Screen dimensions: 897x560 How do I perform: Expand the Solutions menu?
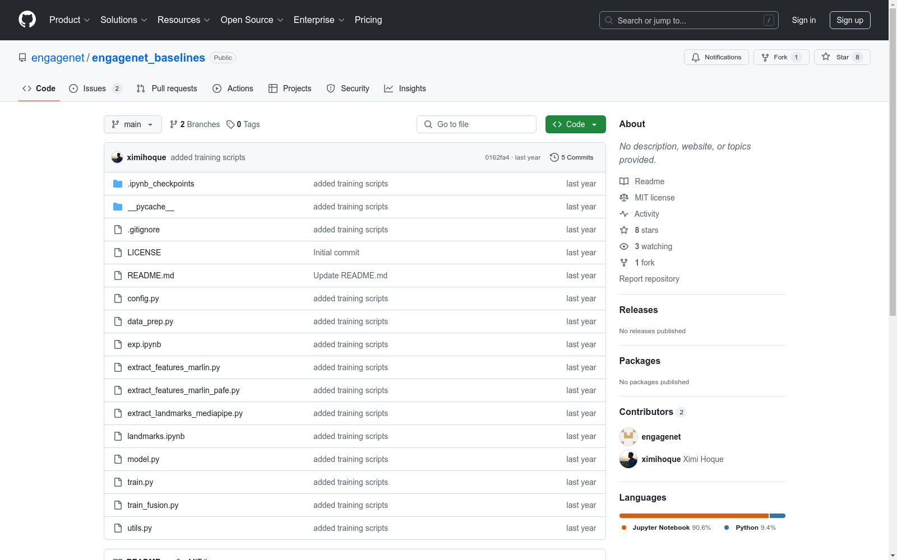pos(124,20)
